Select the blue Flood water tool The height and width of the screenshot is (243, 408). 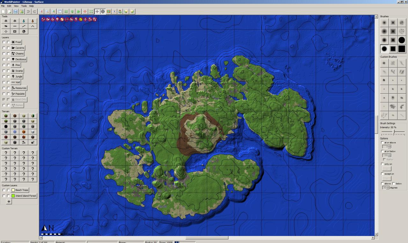(24, 21)
